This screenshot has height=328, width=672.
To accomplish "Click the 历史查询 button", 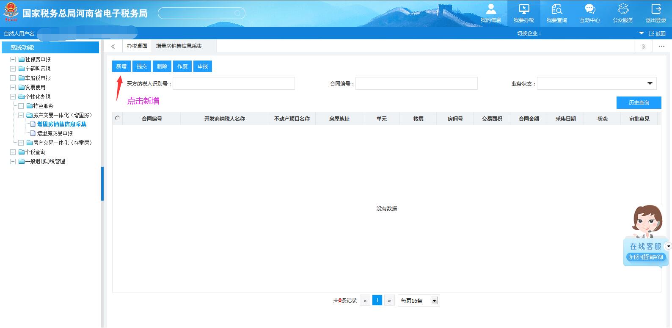I will (x=639, y=103).
